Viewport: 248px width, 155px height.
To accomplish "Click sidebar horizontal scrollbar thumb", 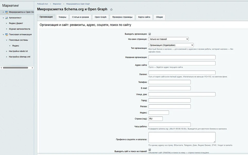I will 15,68.
